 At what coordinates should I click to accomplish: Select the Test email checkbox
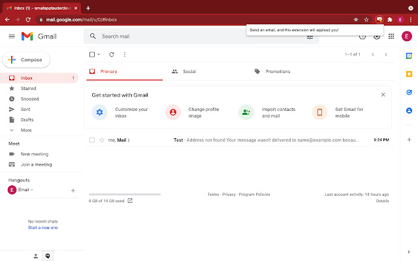(x=92, y=140)
